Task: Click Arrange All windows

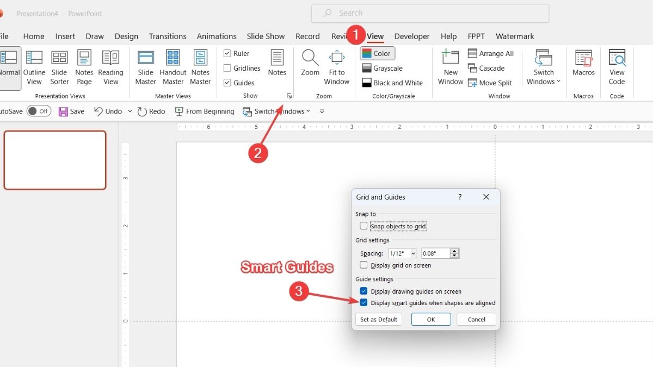Action: pyautogui.click(x=491, y=53)
